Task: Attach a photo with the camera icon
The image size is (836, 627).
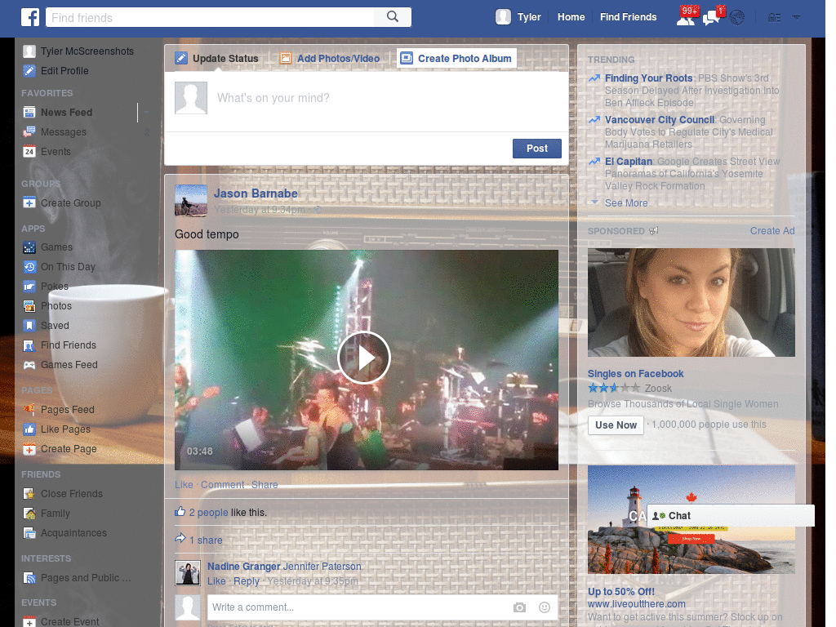Action: tap(519, 607)
